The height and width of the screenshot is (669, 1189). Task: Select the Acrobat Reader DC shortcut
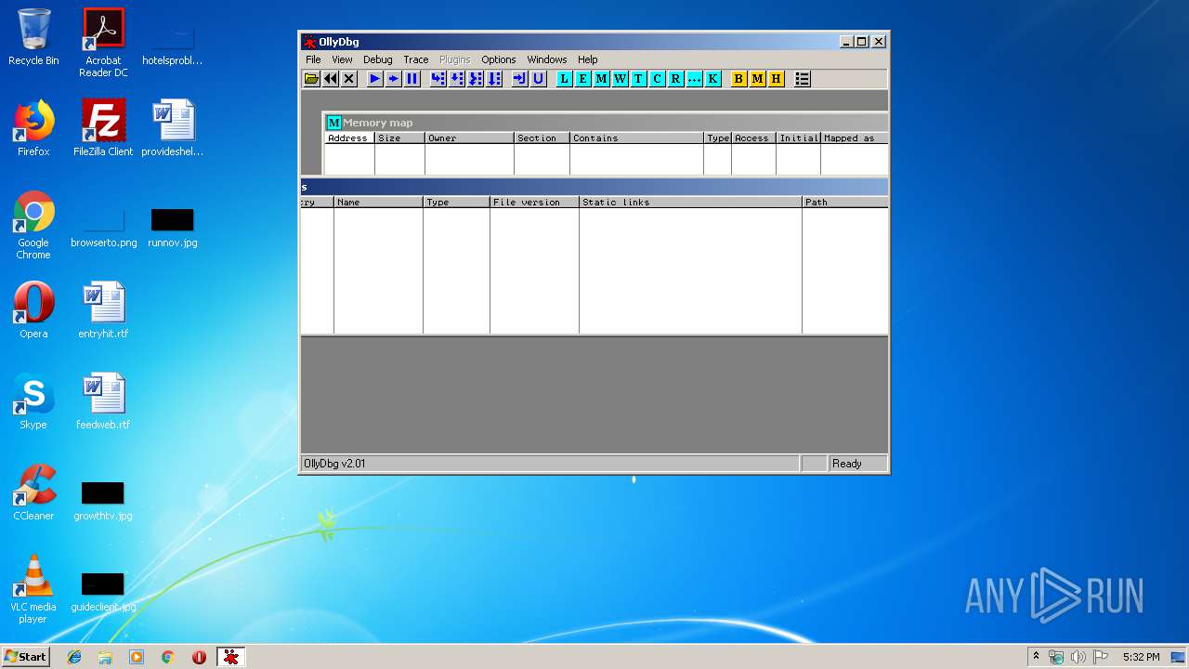click(x=103, y=43)
